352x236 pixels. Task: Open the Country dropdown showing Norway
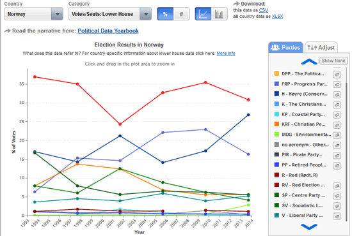[x=34, y=14]
